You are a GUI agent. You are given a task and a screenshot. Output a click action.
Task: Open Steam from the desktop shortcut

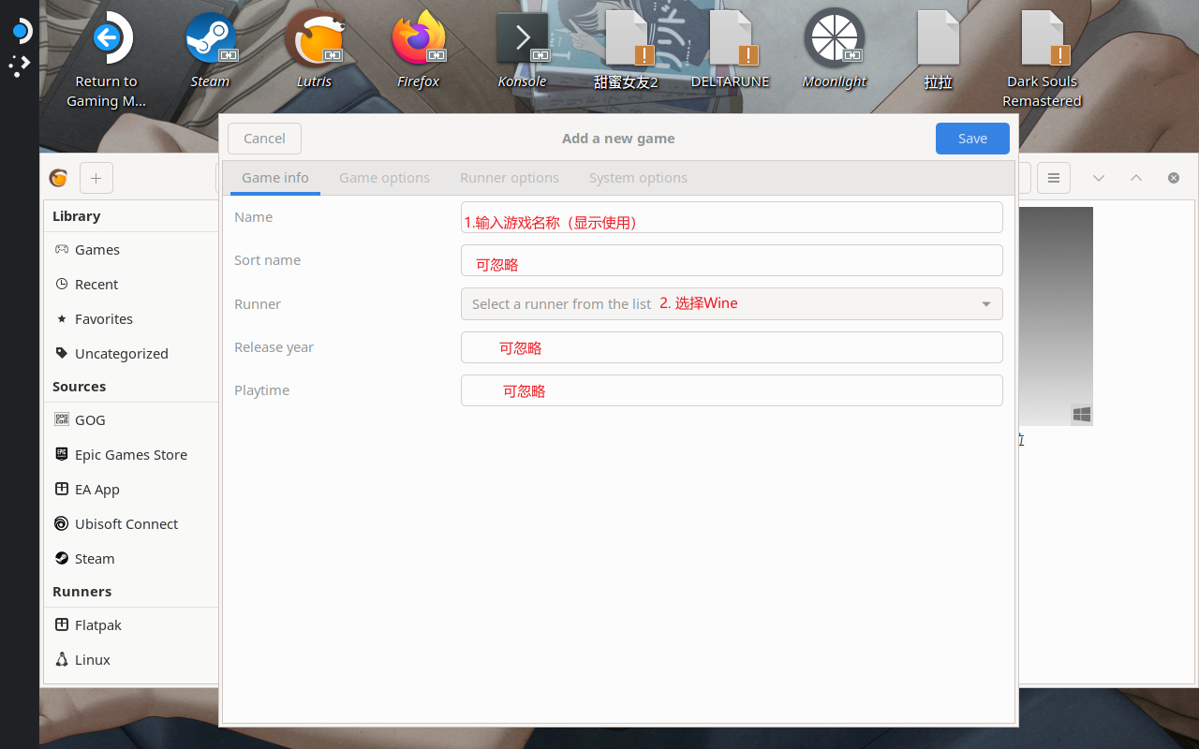click(x=210, y=39)
